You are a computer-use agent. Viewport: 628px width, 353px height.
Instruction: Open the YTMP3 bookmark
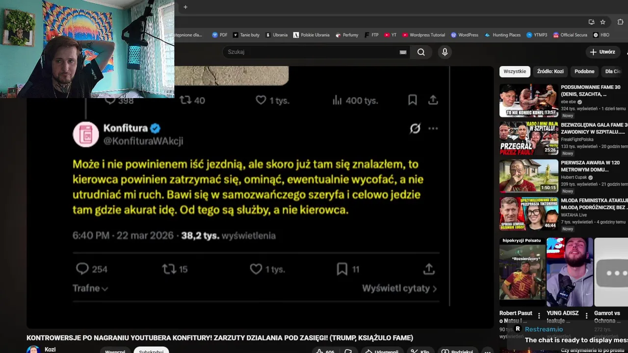tap(537, 35)
